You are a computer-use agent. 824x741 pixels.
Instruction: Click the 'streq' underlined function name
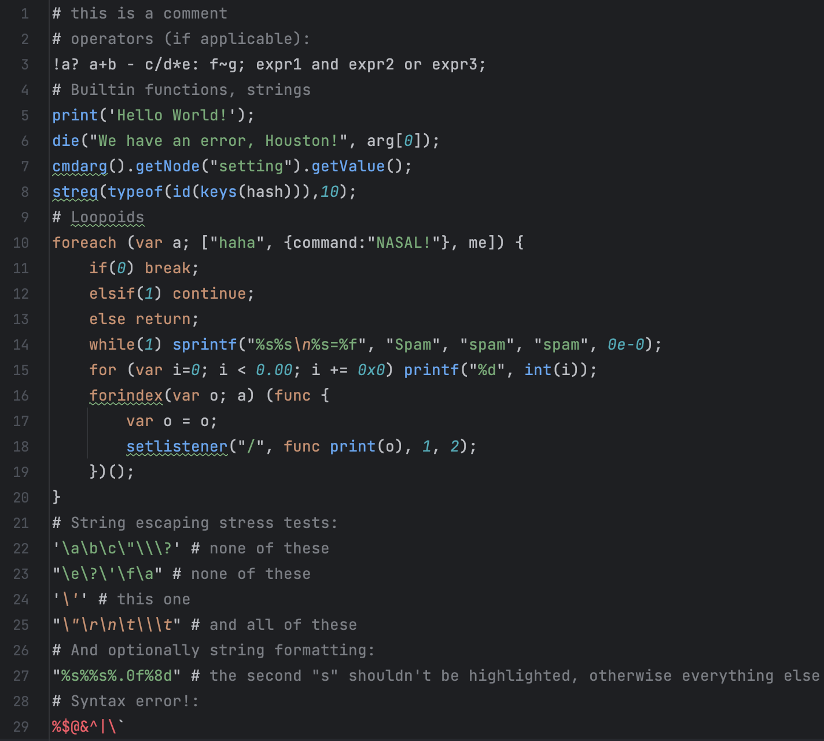75,192
